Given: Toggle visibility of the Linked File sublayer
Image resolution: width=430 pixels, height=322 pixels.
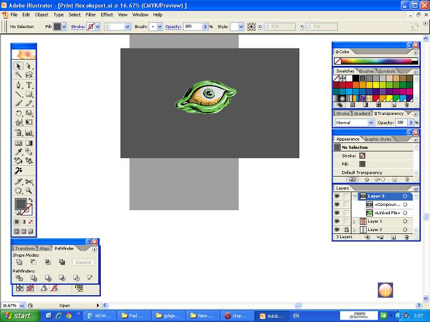Looking at the screenshot, I should point(337,213).
